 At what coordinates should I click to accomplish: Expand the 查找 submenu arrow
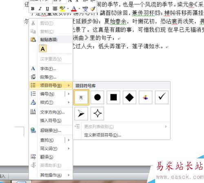pyautogui.click(x=69, y=140)
